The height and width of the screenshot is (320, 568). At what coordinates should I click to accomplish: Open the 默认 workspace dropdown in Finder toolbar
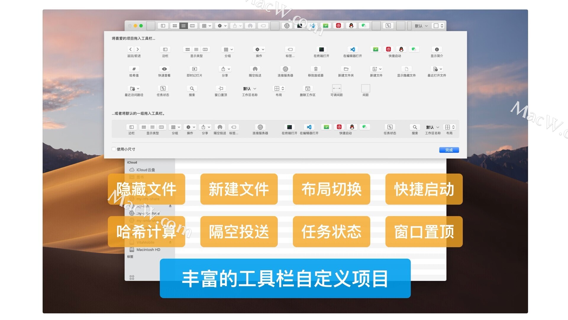421,26
